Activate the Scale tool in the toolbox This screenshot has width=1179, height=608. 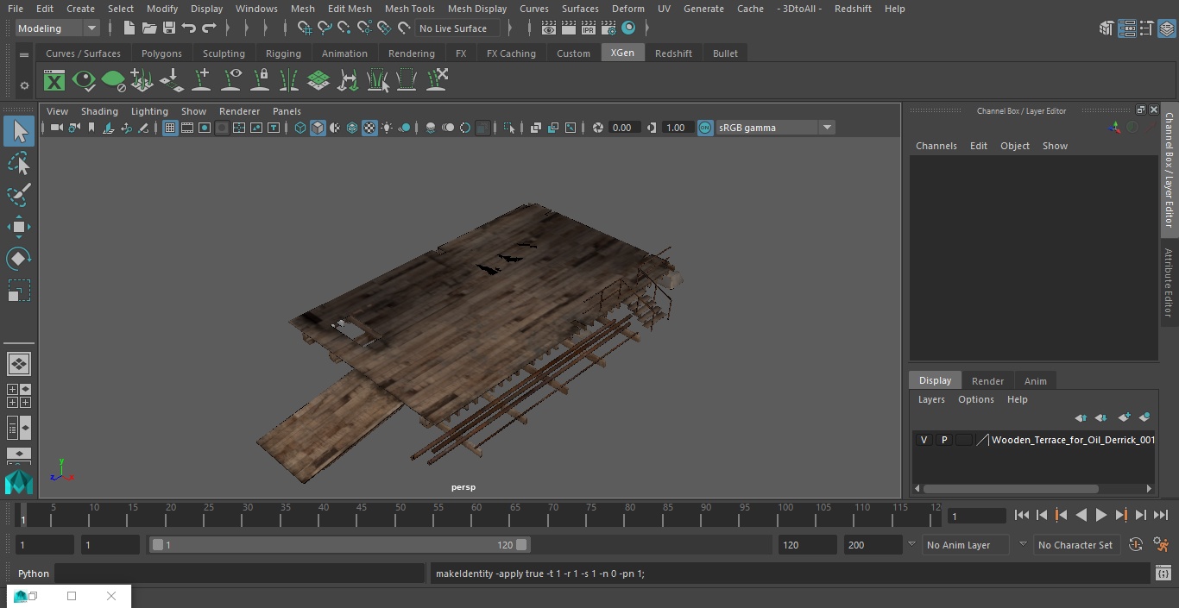(x=19, y=291)
